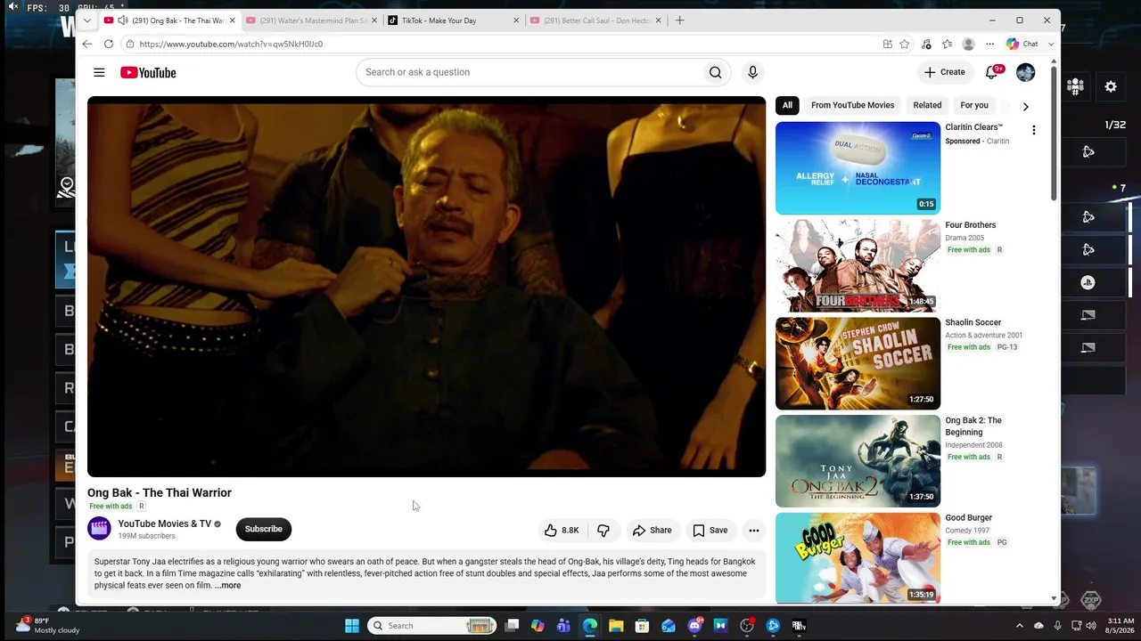Viewport: 1141px width, 641px height.
Task: Open the social hashtag icon in game window
Action: click(x=1075, y=86)
